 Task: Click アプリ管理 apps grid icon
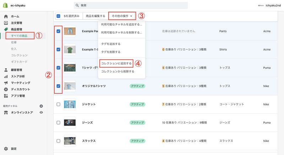[6, 96]
